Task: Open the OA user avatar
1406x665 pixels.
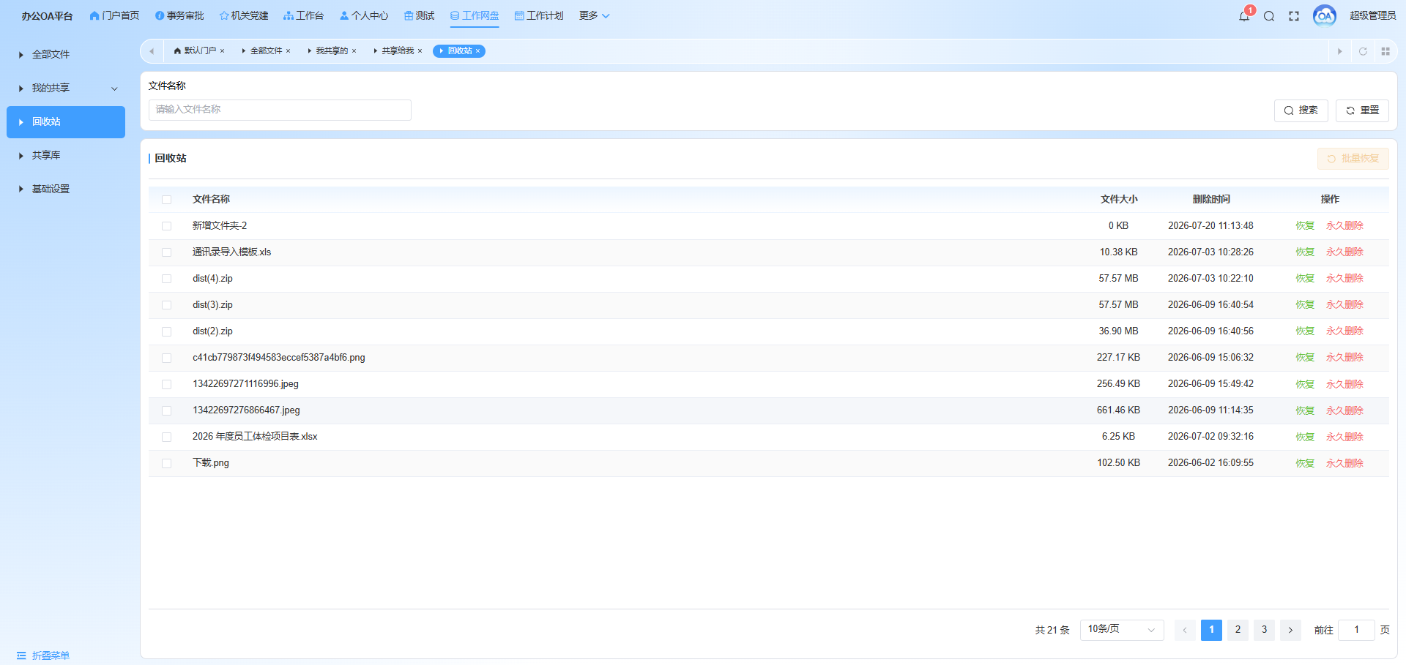Action: tap(1324, 15)
